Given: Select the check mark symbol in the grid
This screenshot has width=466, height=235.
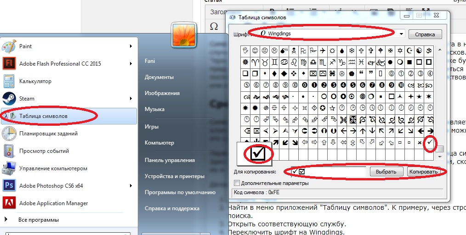Looking at the screenshot, I should coord(429,143).
